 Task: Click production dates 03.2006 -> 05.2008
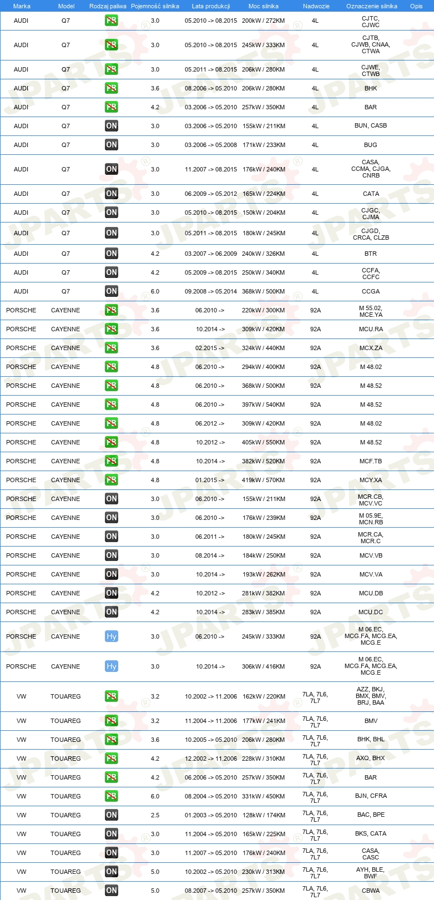(x=211, y=145)
